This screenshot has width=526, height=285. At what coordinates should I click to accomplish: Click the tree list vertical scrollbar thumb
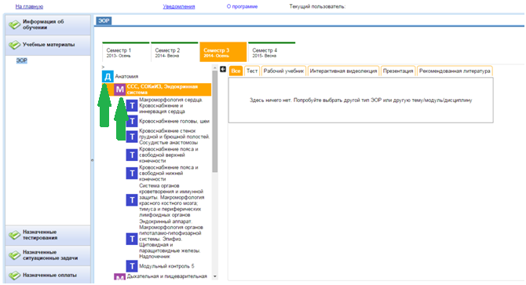215,122
